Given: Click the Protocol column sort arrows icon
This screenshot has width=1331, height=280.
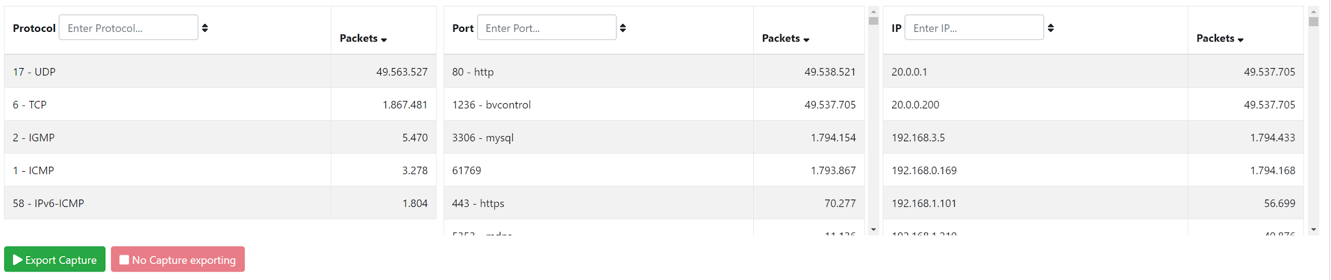Looking at the screenshot, I should (205, 28).
